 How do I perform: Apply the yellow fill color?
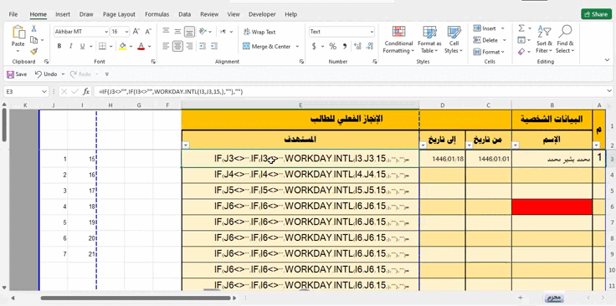[x=122, y=46]
